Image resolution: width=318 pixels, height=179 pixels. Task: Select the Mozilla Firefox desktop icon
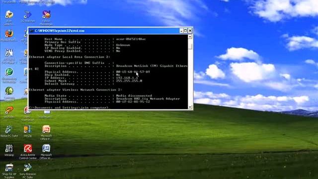[9, 36]
